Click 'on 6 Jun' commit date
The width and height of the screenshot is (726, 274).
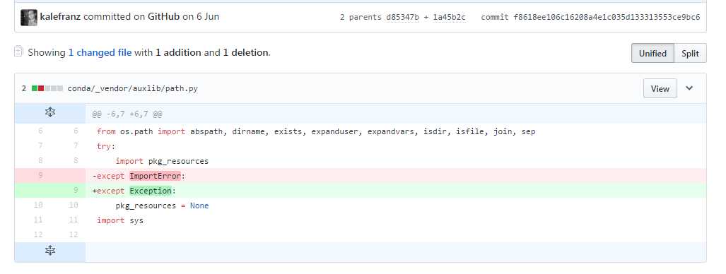pyautogui.click(x=201, y=17)
